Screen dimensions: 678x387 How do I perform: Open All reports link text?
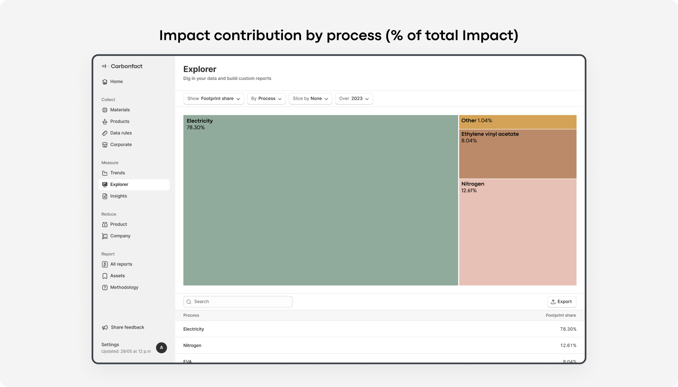pos(121,264)
